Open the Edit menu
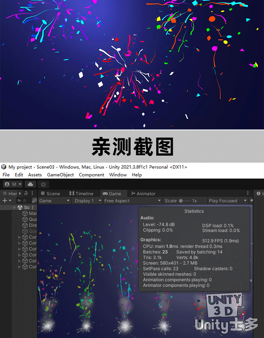 click(19, 175)
